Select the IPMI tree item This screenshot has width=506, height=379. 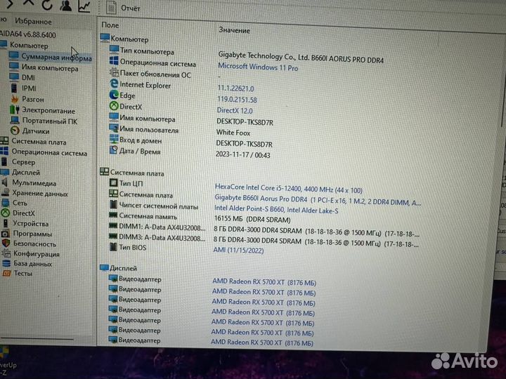click(23, 88)
